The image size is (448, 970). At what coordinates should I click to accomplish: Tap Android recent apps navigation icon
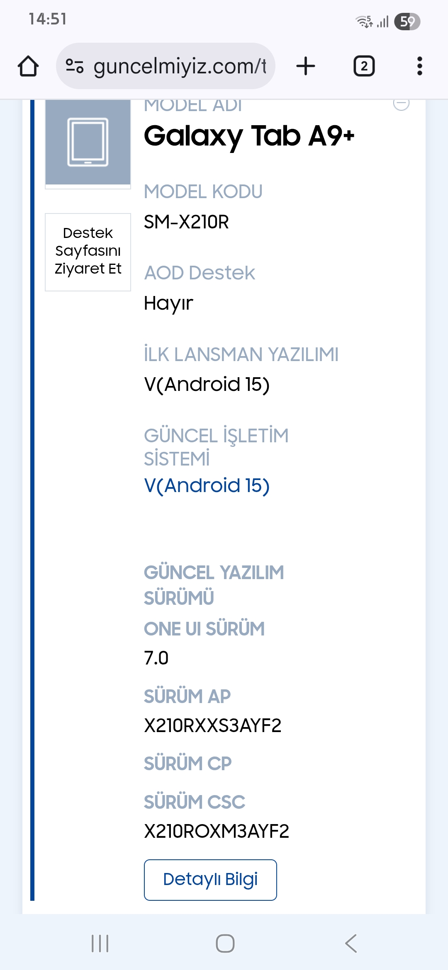click(100, 943)
